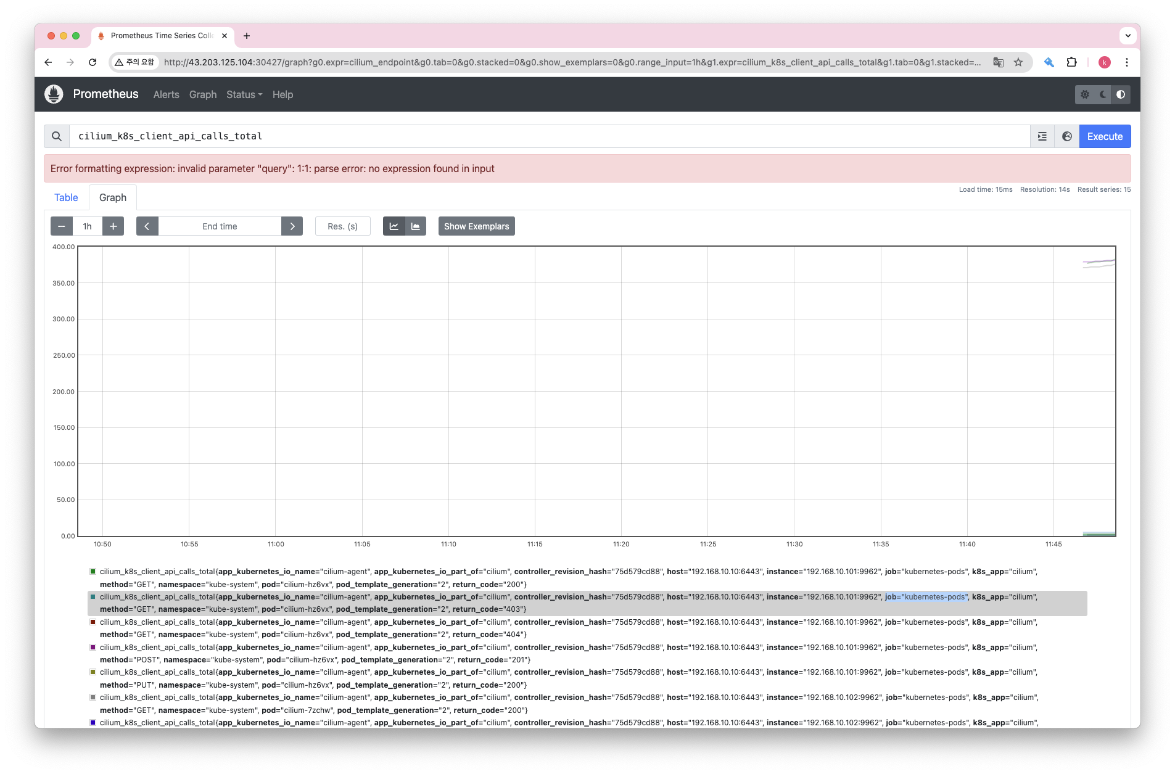Click the search magnifier icon in query bar

57,136
